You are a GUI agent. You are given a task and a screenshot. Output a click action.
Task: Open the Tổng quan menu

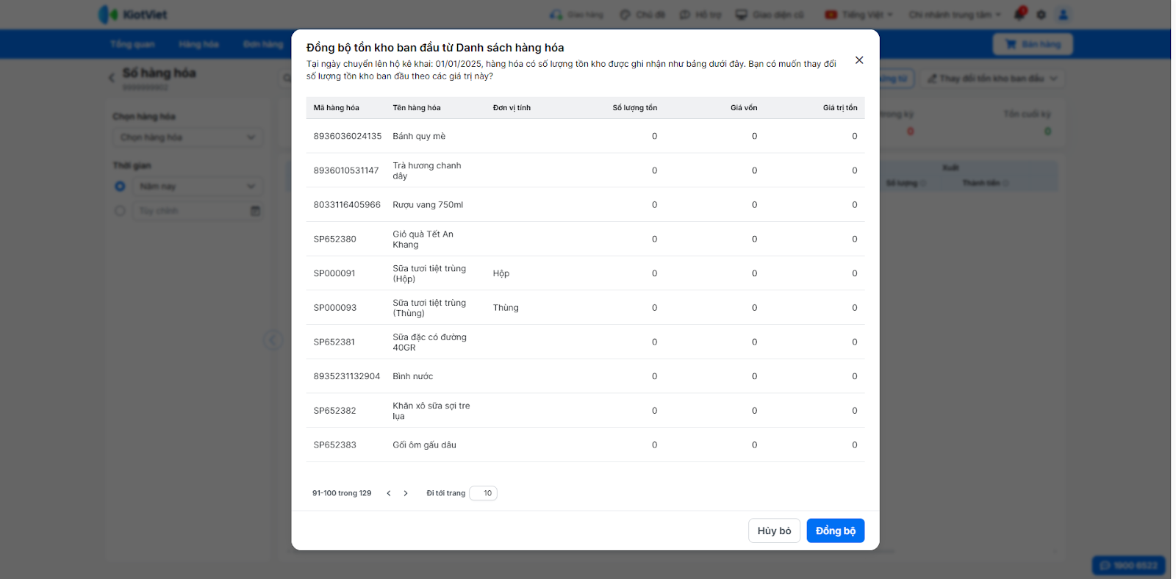132,44
